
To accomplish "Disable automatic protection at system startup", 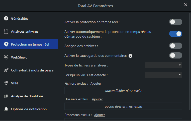I will [175, 34].
